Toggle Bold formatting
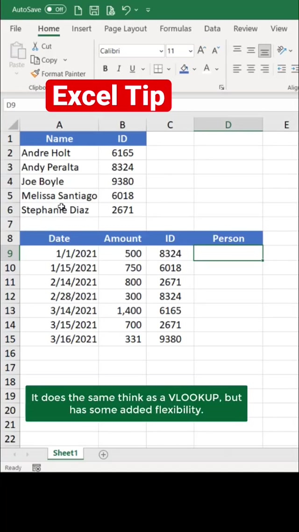The height and width of the screenshot is (532, 299). 105,69
